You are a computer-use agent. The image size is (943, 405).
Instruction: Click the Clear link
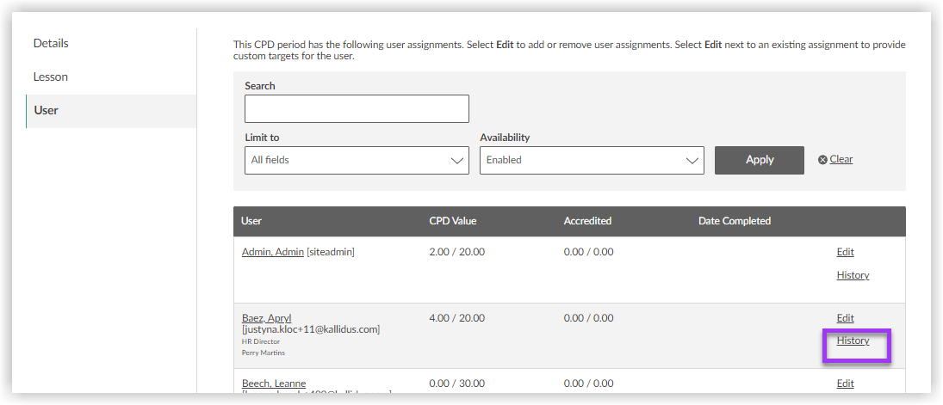841,159
